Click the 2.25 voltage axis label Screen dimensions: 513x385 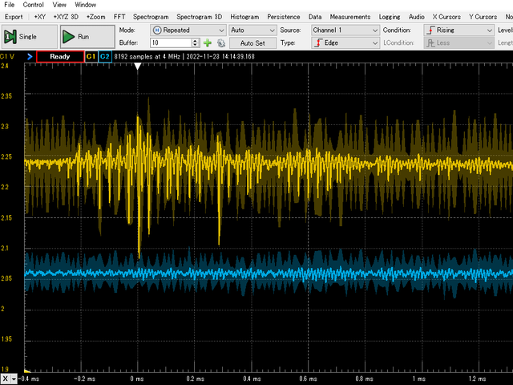click(6, 157)
